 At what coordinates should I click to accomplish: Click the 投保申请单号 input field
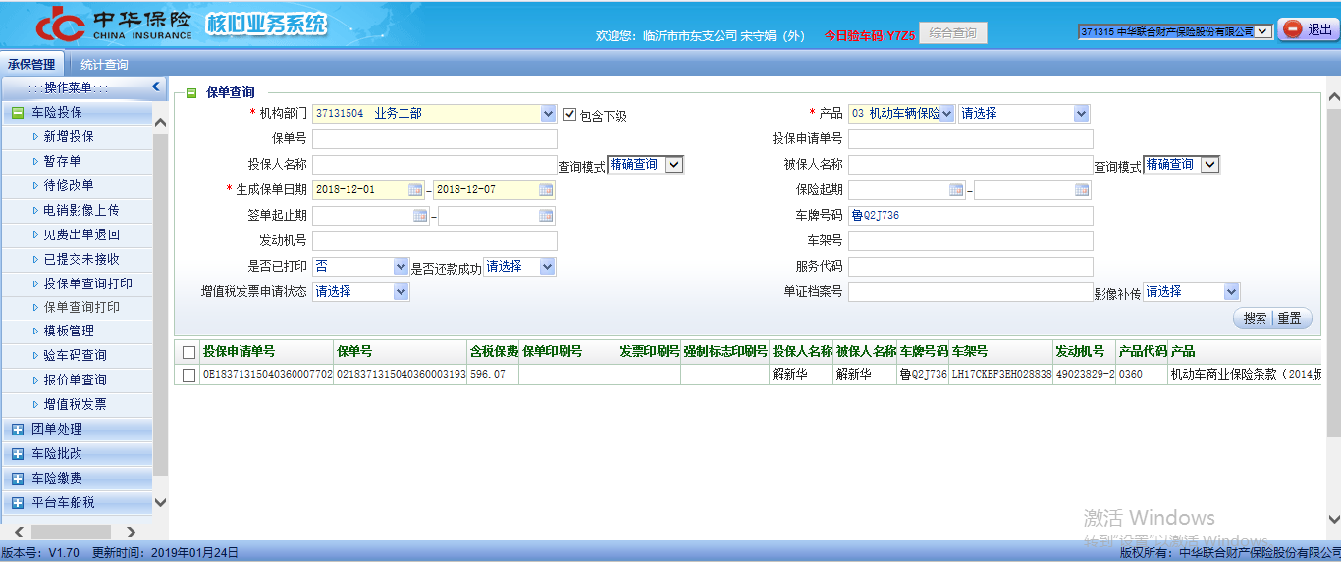[x=970, y=139]
